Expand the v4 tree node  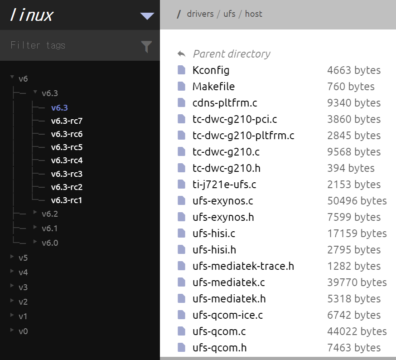click(12, 271)
